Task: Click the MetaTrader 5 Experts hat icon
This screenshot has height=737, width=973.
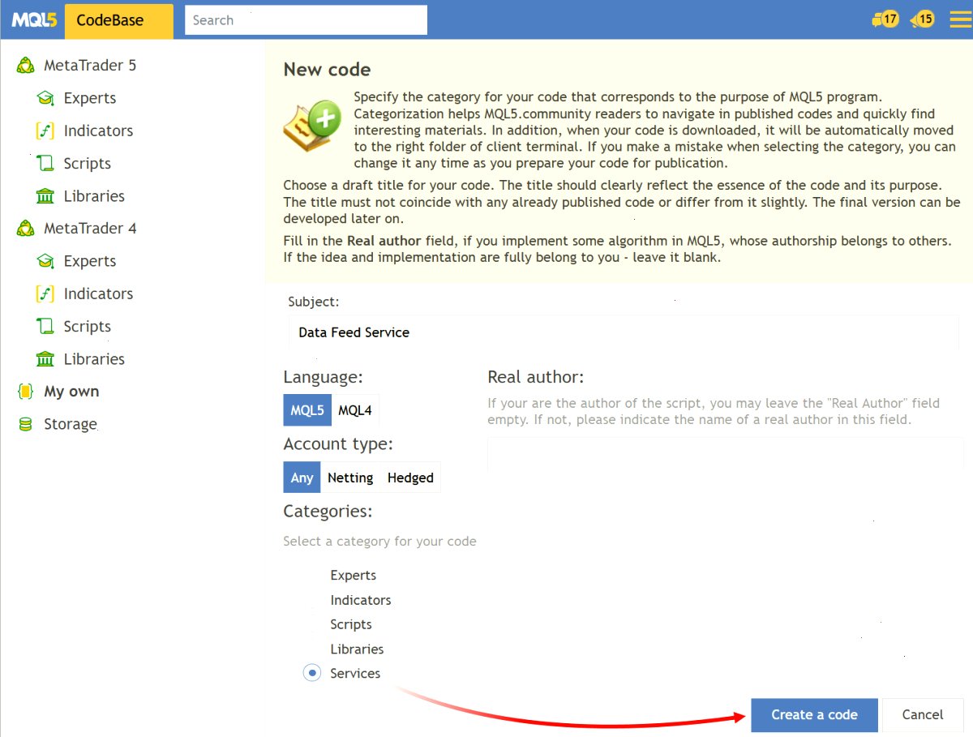Action: click(45, 98)
